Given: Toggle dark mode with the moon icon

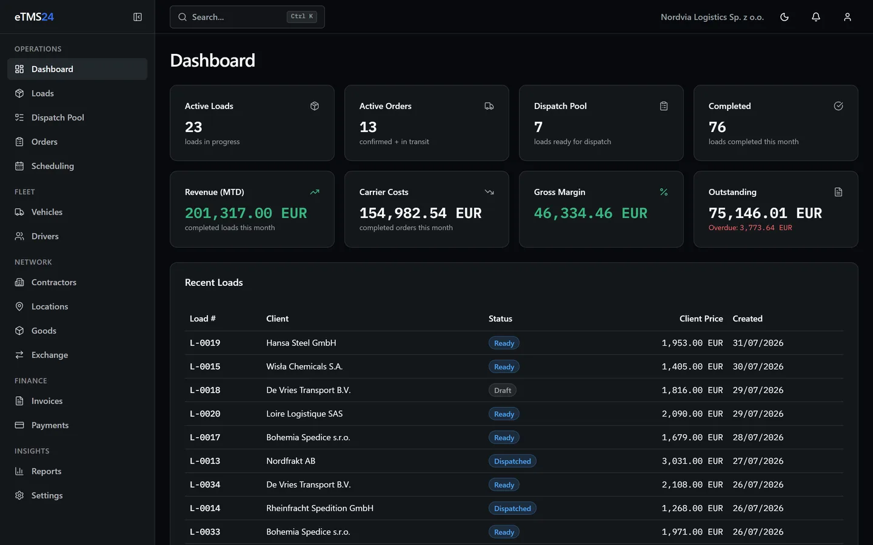Looking at the screenshot, I should (x=784, y=17).
